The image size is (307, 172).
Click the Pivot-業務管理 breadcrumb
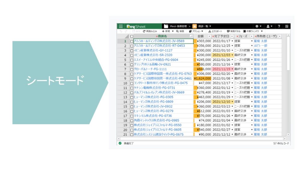click(178, 26)
